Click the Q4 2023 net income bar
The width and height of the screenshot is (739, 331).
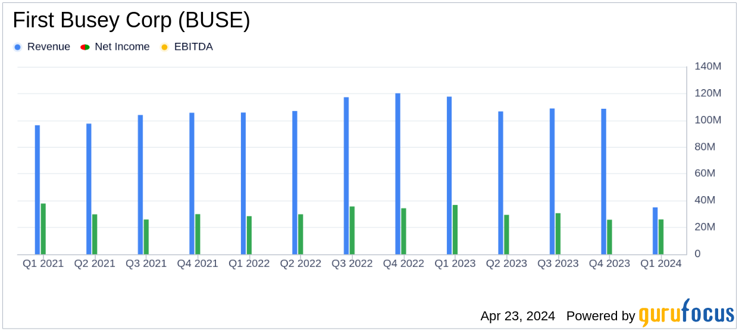[x=609, y=237]
